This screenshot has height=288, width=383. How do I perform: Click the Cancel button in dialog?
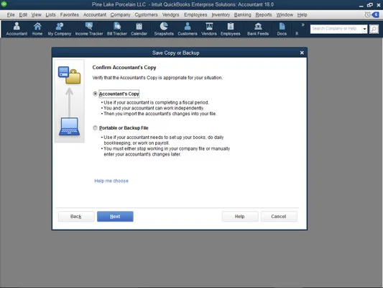pos(279,216)
